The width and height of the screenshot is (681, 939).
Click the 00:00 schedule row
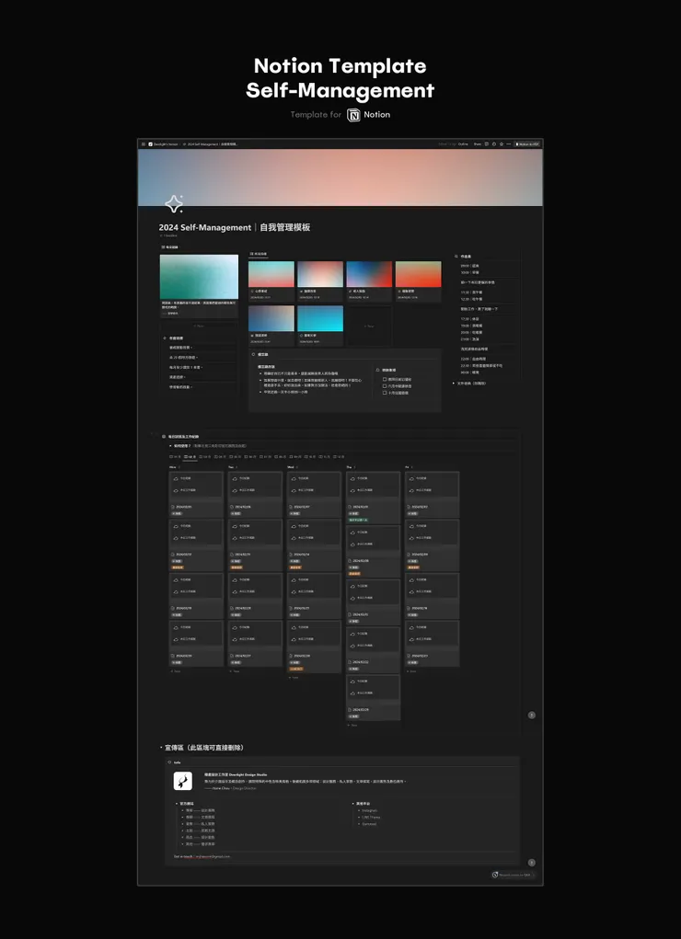pyautogui.click(x=470, y=372)
